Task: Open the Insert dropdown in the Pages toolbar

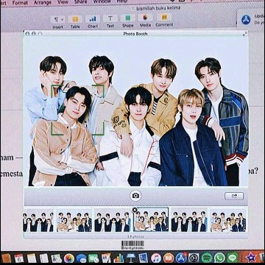Action: pyautogui.click(x=58, y=22)
